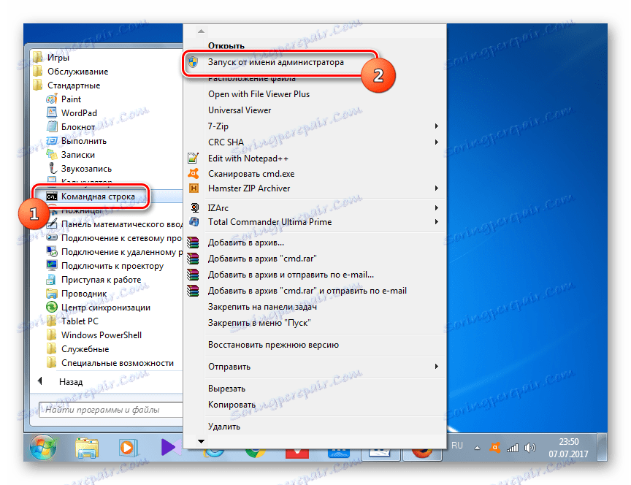Expand the Hamster ZIP Archiver submenu arrow

point(437,188)
